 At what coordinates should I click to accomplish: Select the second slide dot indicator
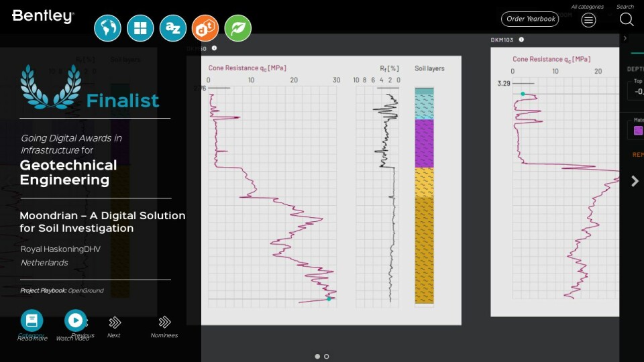[x=327, y=356]
